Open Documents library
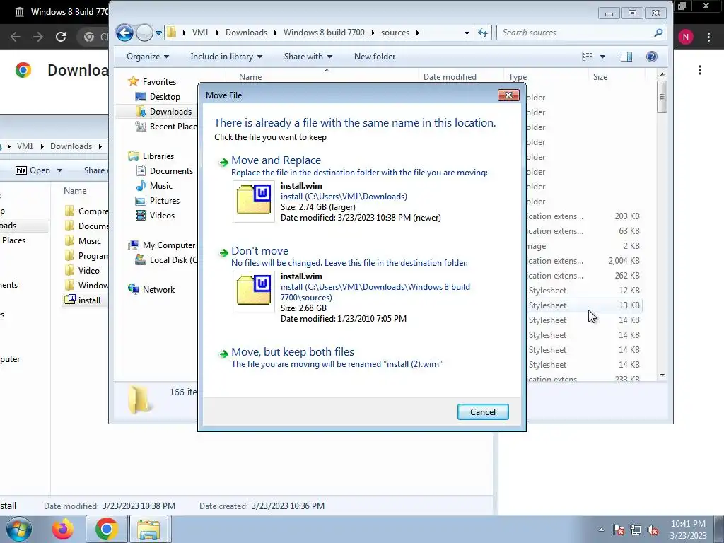The image size is (724, 543). click(x=171, y=171)
